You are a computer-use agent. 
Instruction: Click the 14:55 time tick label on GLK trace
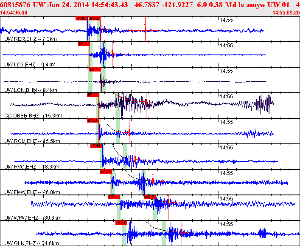pyautogui.click(x=226, y=224)
